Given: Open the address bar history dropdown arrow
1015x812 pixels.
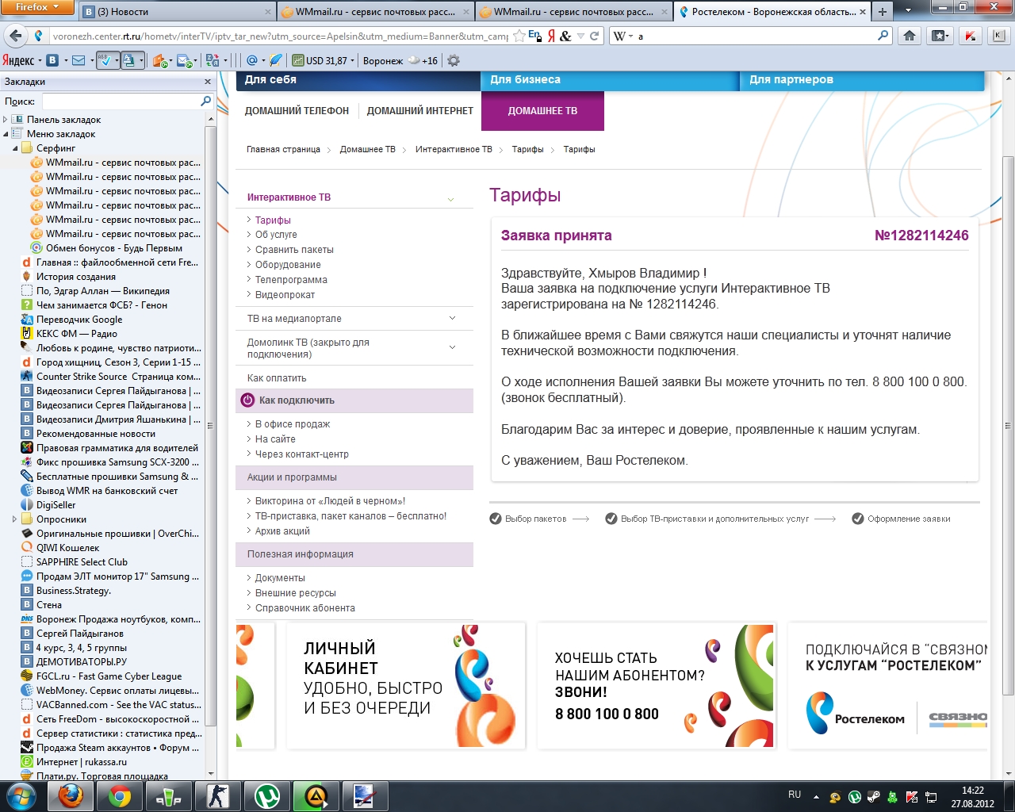Looking at the screenshot, I should point(580,36).
